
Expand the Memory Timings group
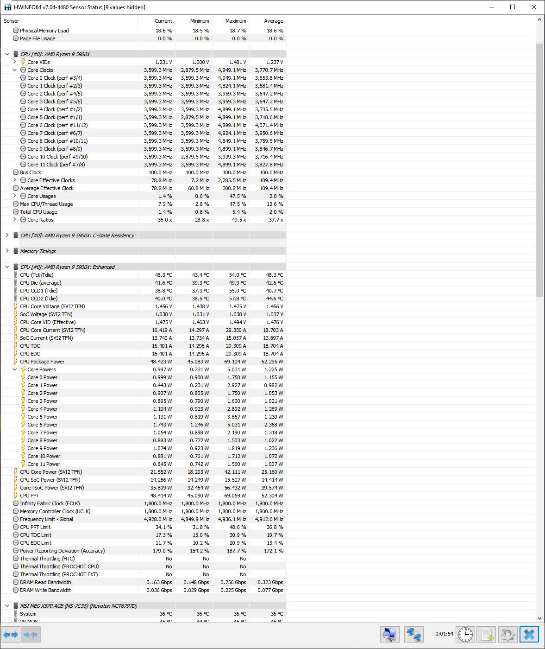tap(7, 251)
